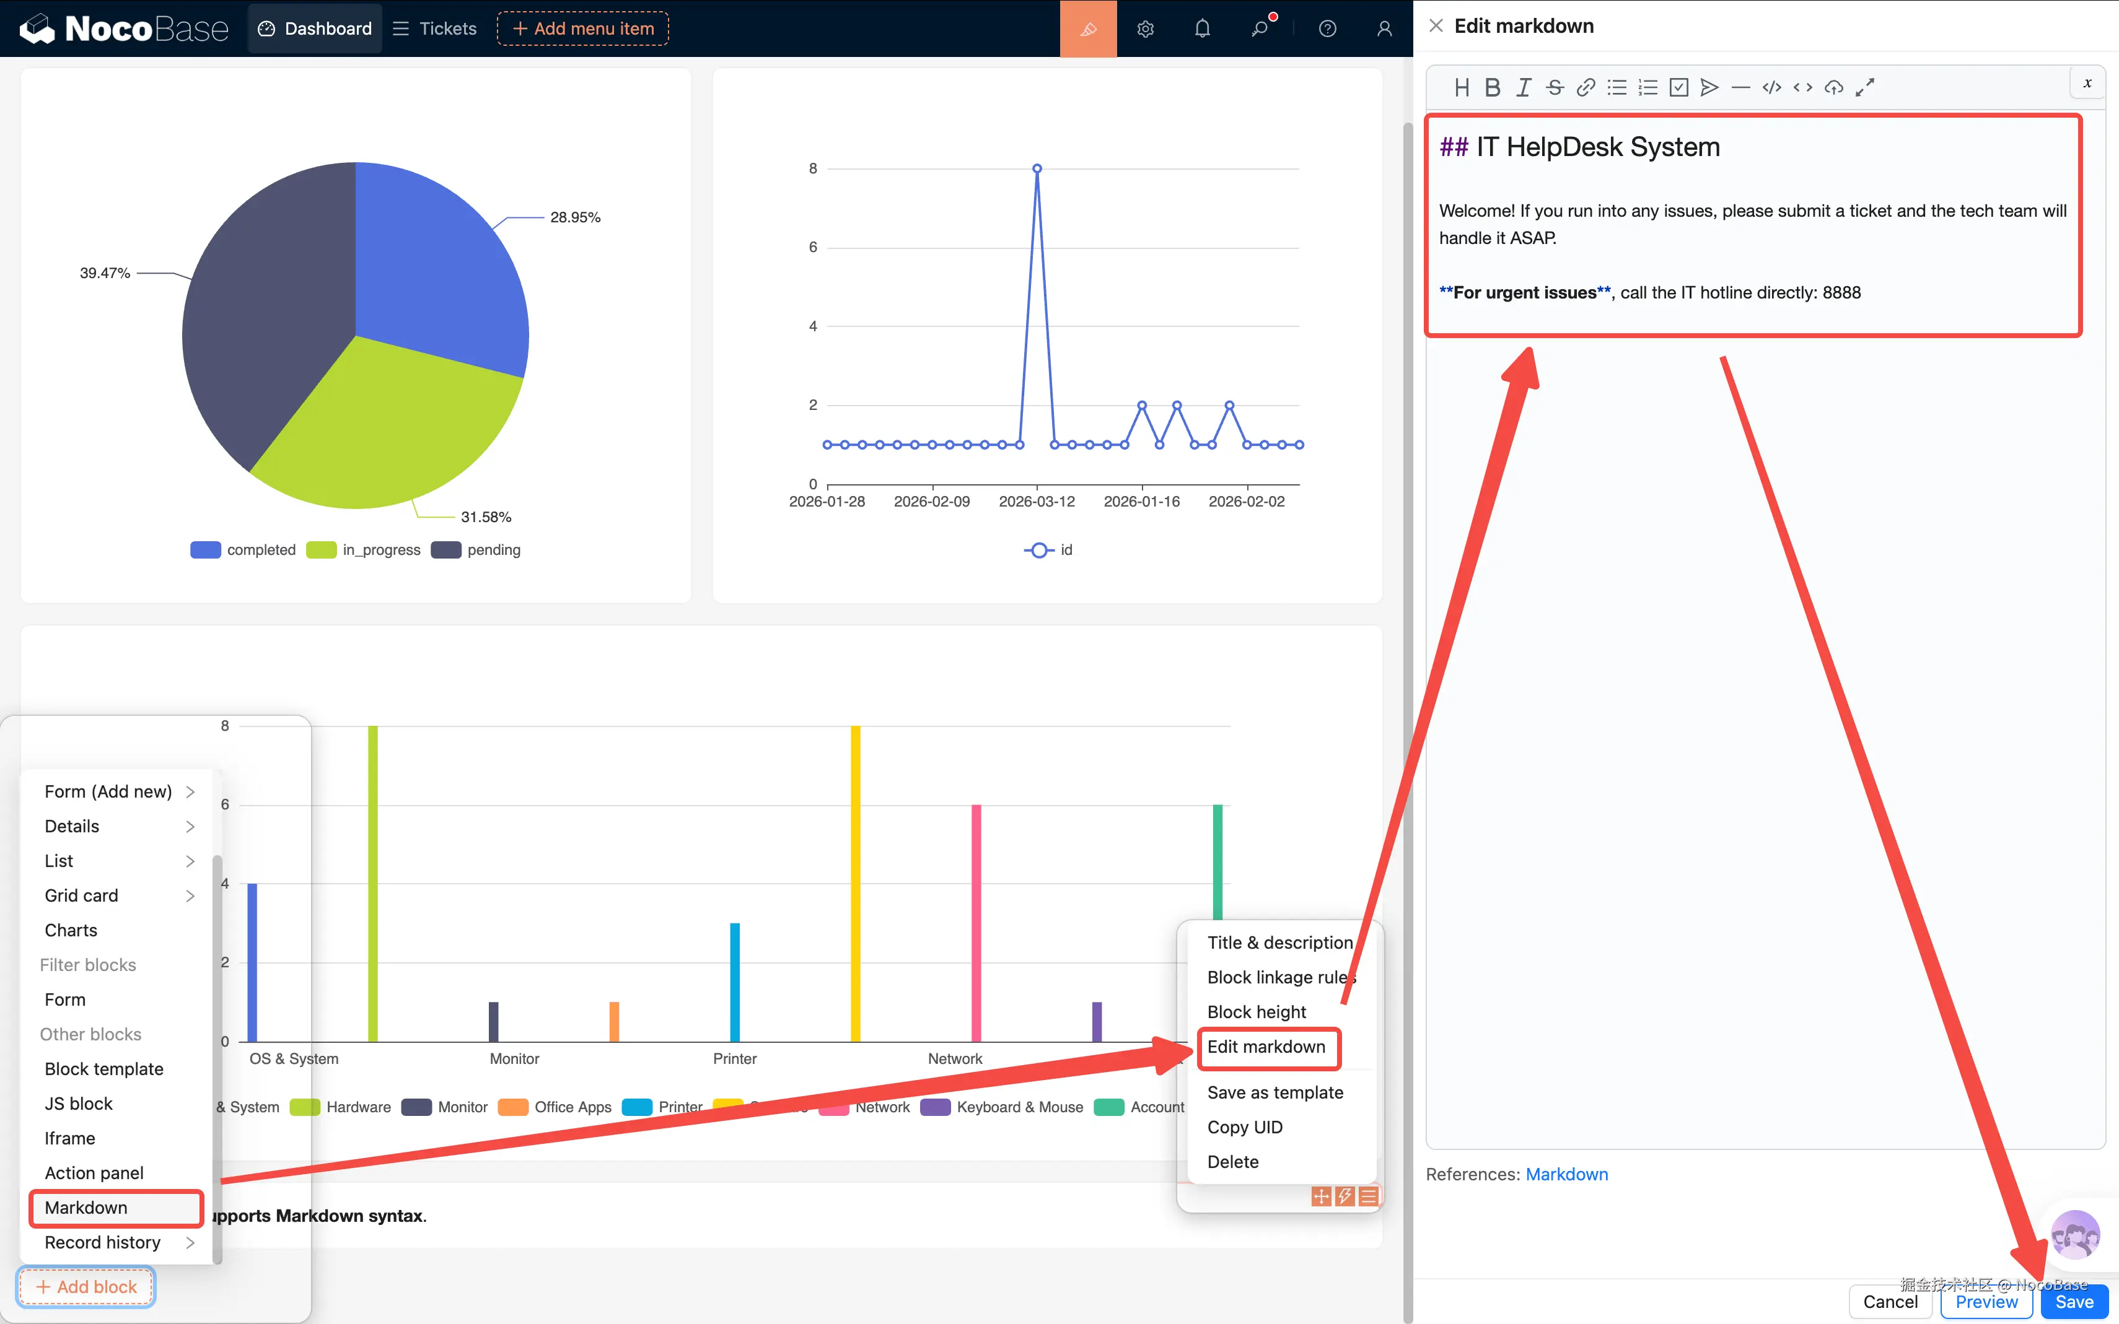Click the heading H icon
Image resolution: width=2119 pixels, height=1324 pixels.
point(1462,87)
